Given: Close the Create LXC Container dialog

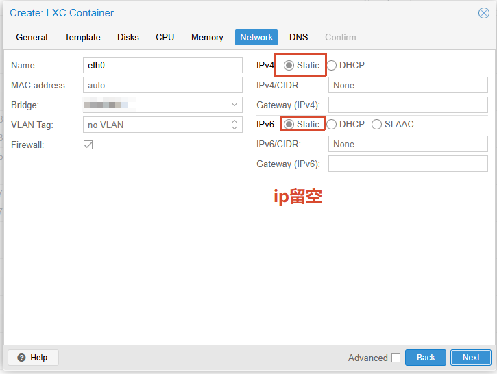Looking at the screenshot, I should click(484, 13).
